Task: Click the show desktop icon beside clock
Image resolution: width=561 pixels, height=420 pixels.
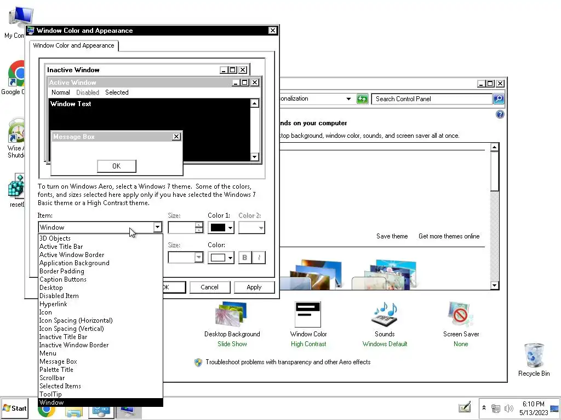Action: [554, 408]
